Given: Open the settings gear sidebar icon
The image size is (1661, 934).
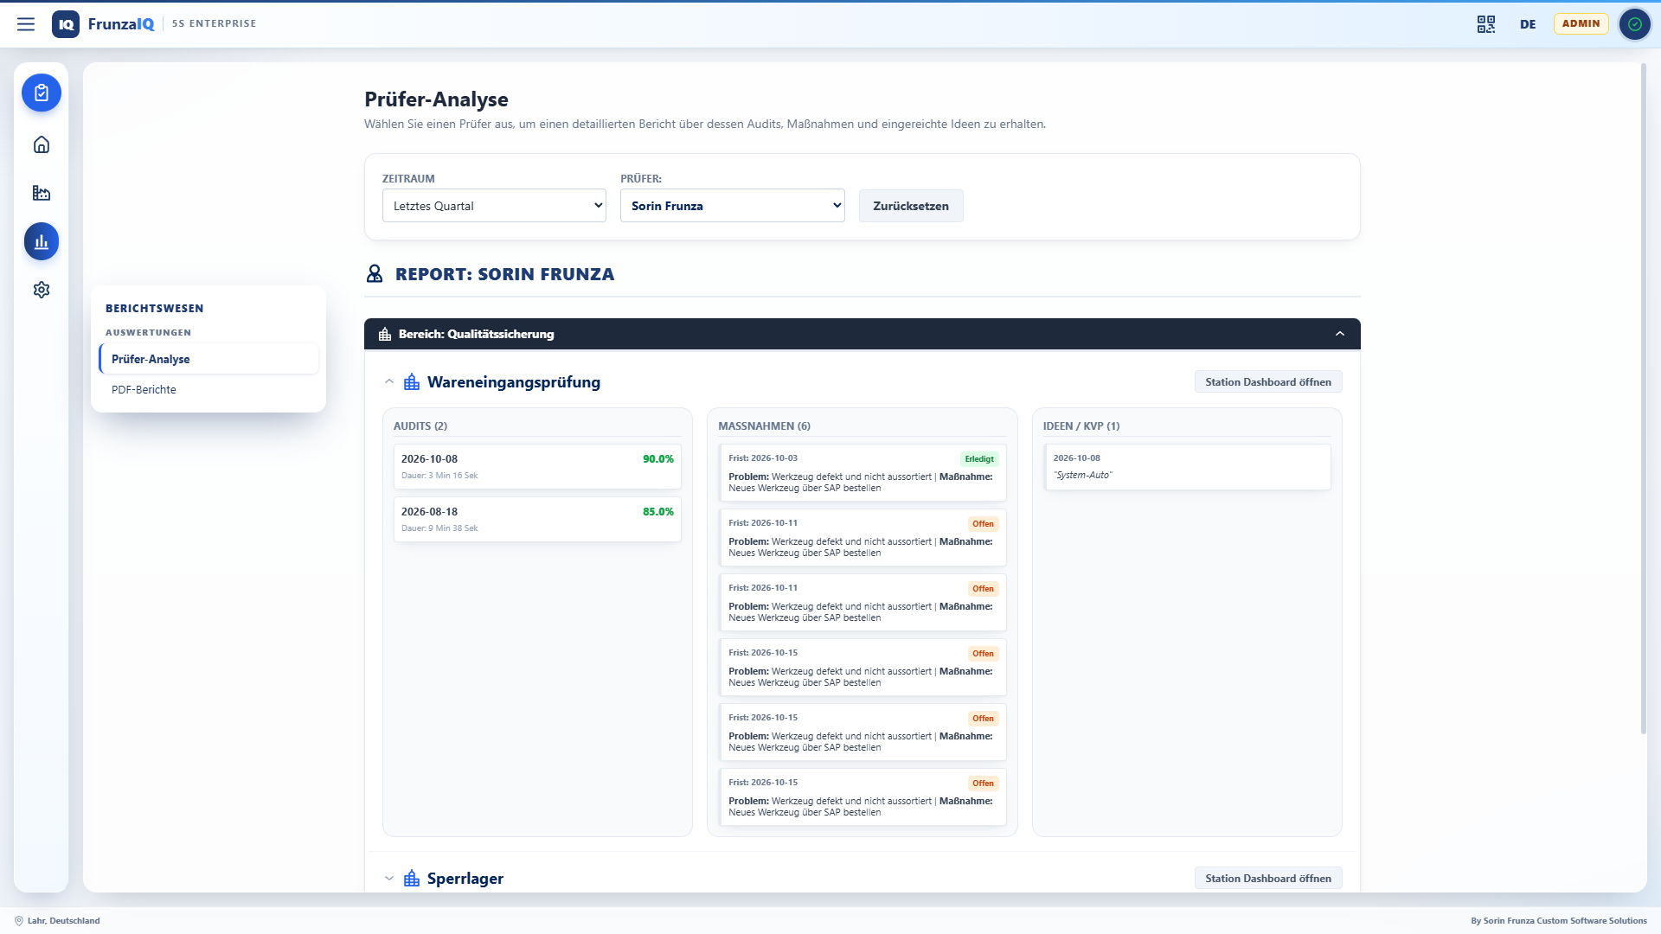Looking at the screenshot, I should [42, 290].
